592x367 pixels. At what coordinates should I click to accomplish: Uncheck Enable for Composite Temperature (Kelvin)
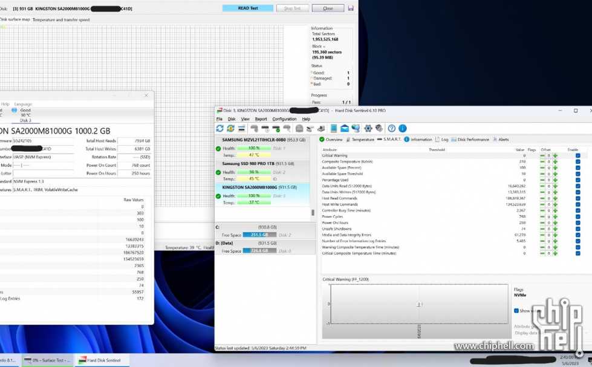click(x=577, y=161)
